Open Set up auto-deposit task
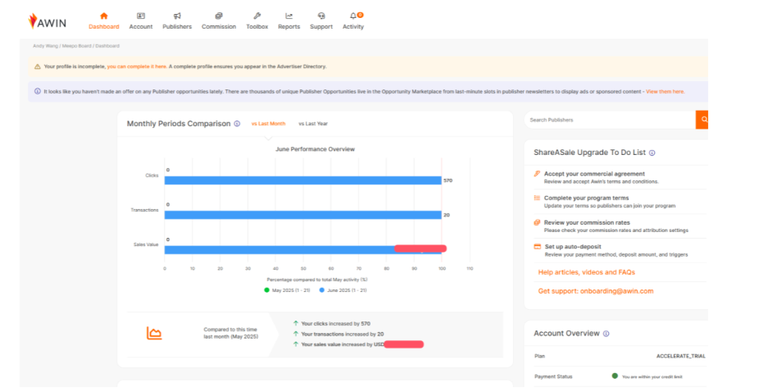This screenshot has width=773, height=392. [x=573, y=247]
